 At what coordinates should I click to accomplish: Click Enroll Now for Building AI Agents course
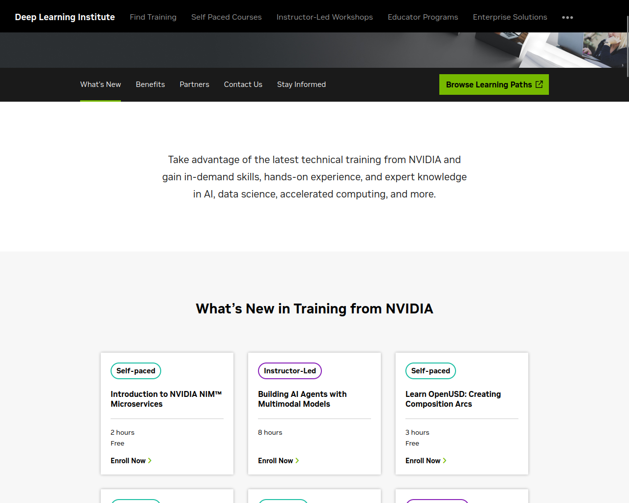(x=279, y=461)
